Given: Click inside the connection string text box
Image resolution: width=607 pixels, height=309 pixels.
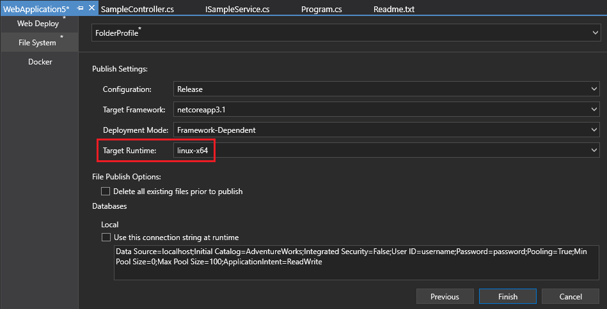Looking at the screenshot, I should pos(356,262).
